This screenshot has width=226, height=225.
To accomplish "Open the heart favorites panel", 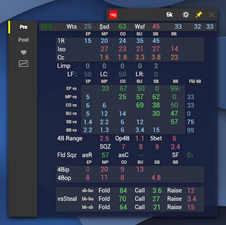I will coord(23,52).
